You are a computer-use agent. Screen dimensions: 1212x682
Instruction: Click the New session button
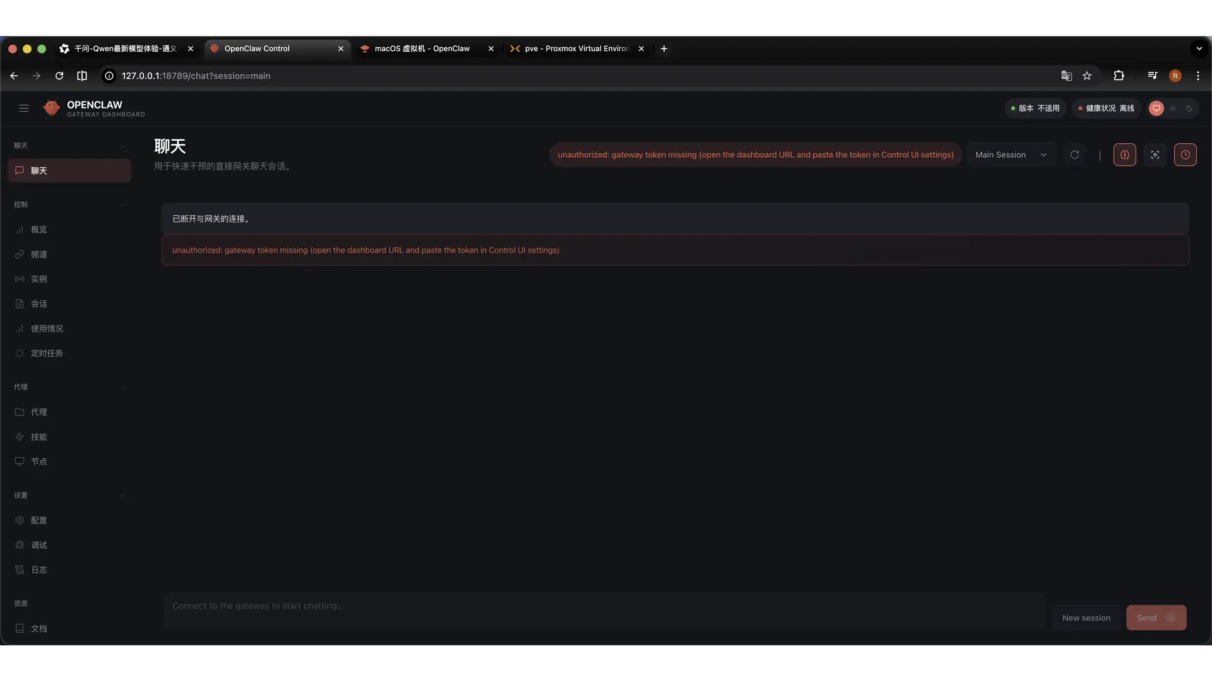[x=1086, y=618]
